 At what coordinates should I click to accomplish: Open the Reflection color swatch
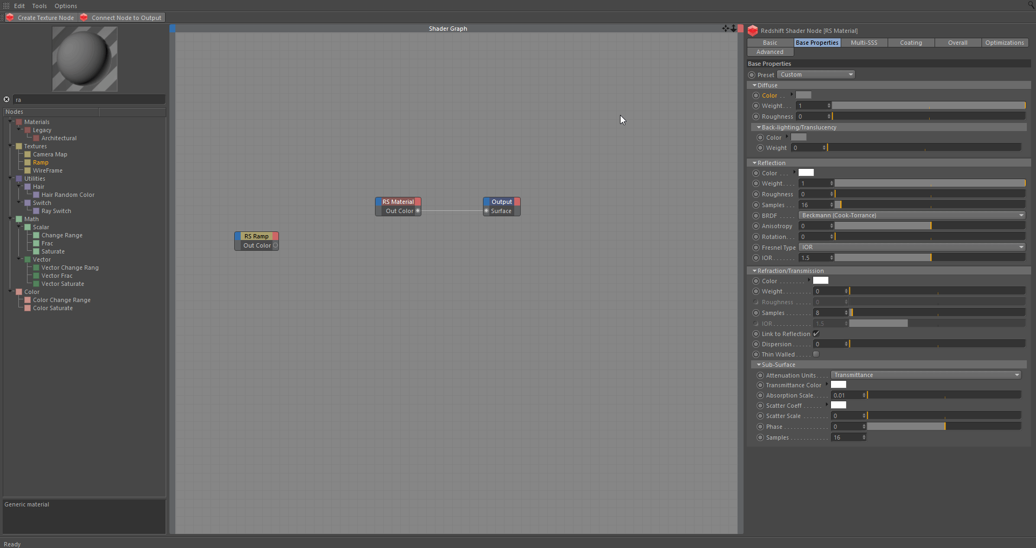(806, 173)
